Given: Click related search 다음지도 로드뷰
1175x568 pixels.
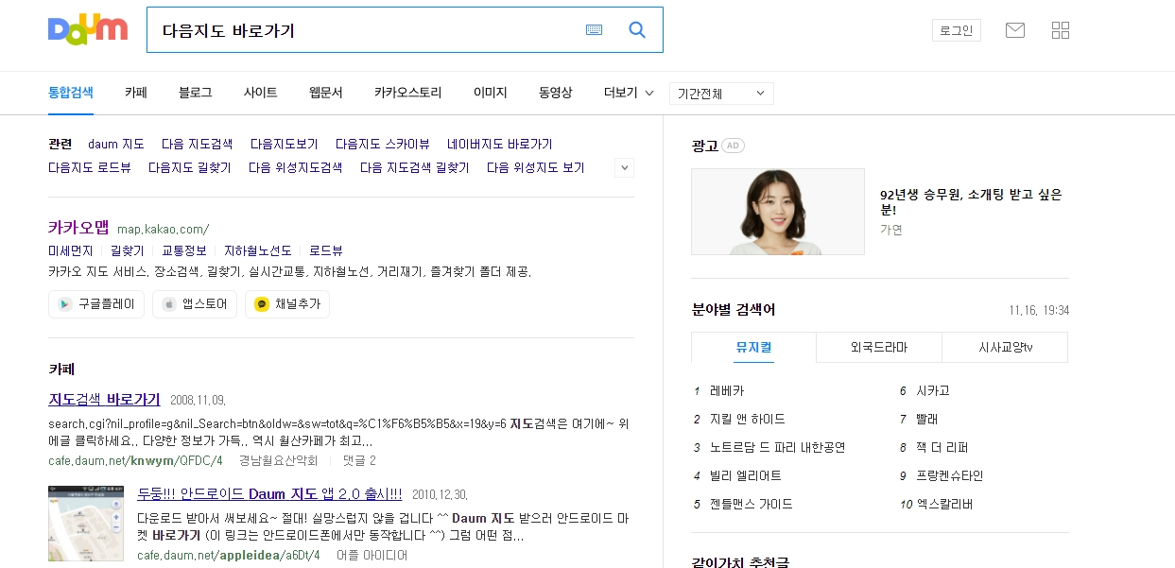Looking at the screenshot, I should coord(90,168).
